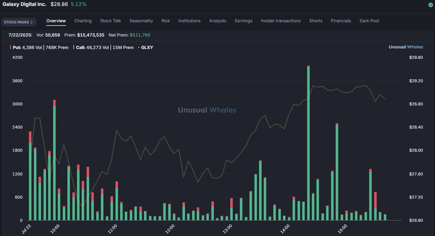Go to the Shorts tab

316,21
